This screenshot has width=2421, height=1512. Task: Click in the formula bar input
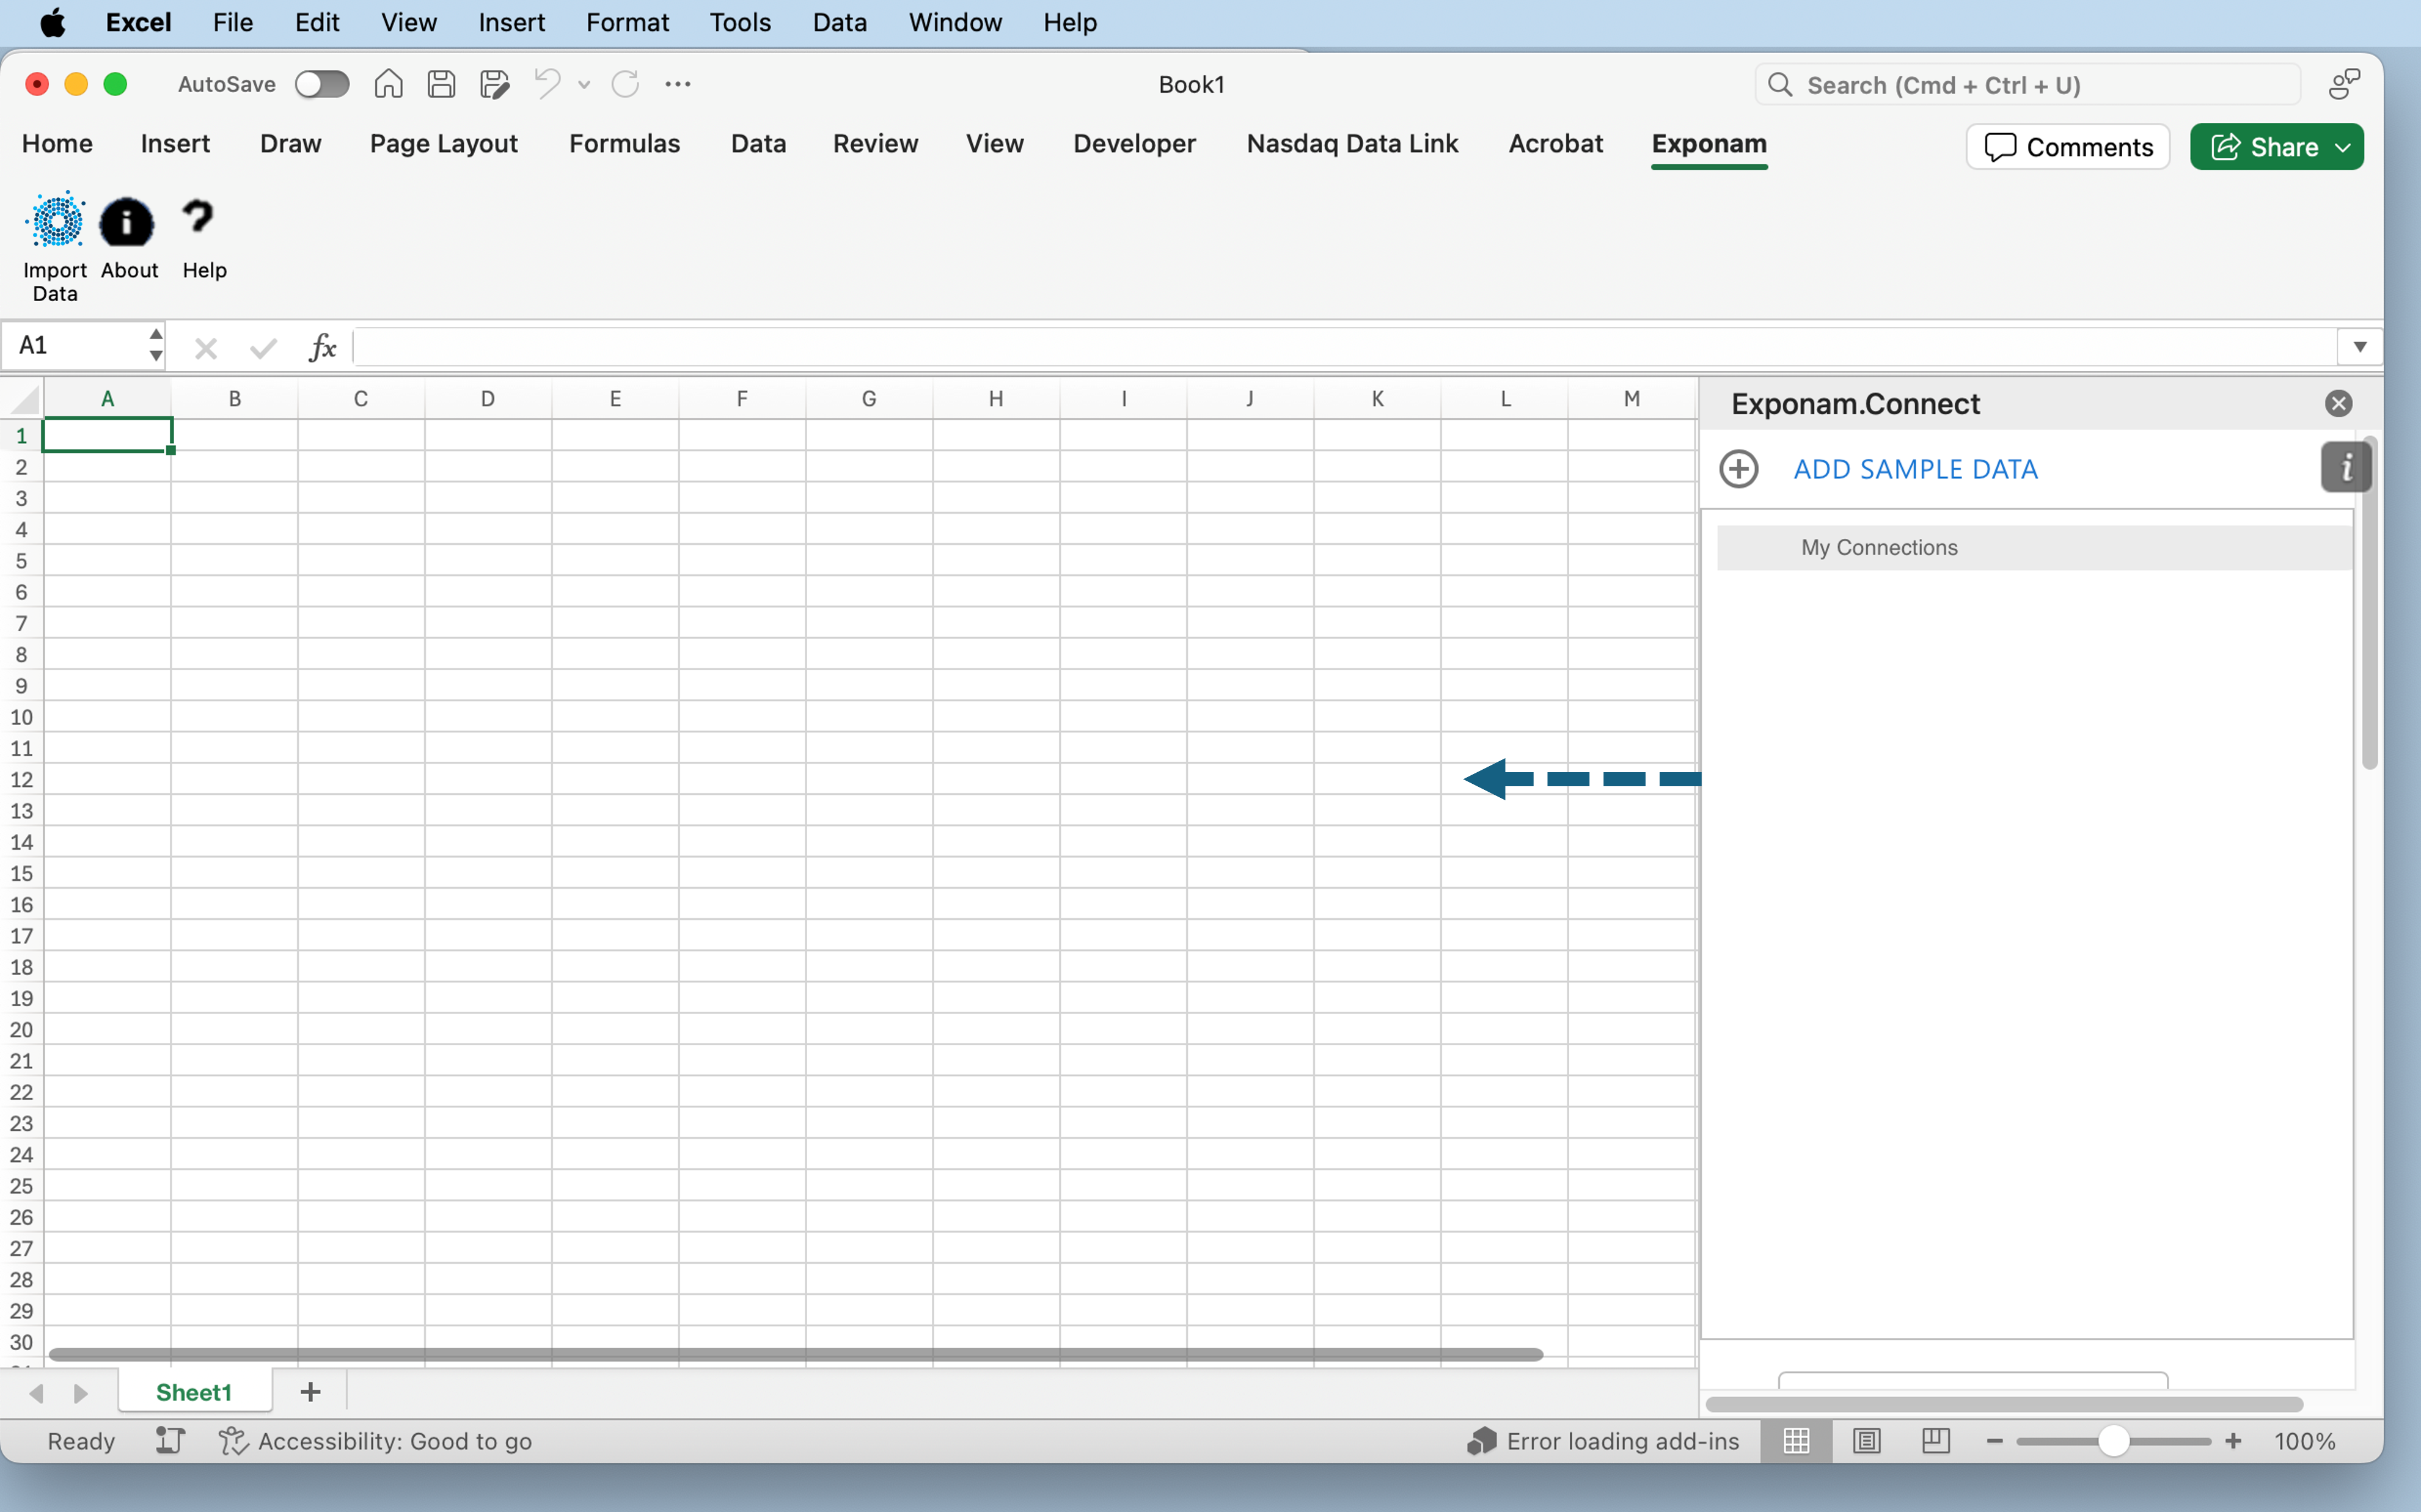1344,347
